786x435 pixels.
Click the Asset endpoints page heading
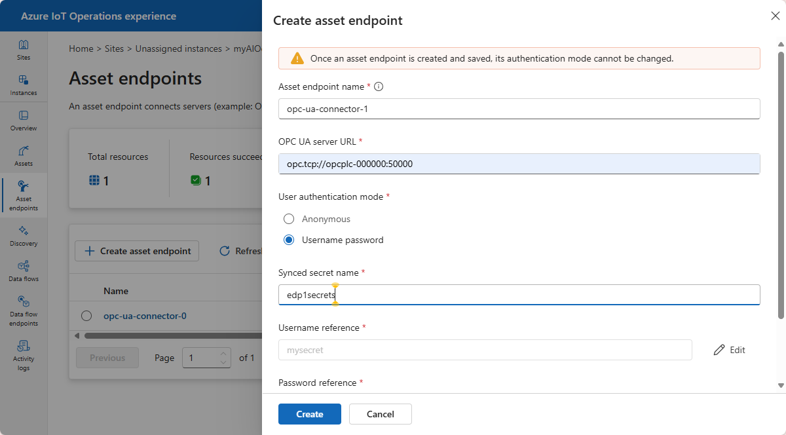tap(136, 79)
